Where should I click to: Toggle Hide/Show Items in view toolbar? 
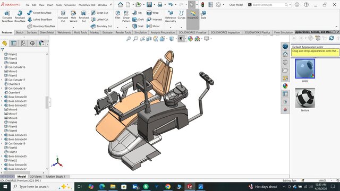click(x=181, y=39)
